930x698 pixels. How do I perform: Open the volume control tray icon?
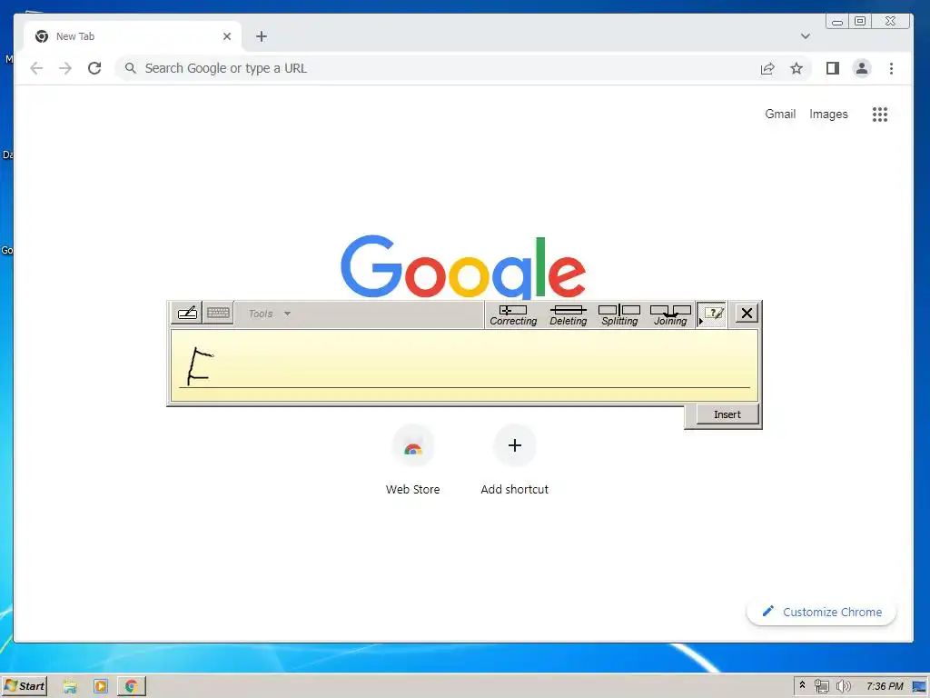pyautogui.click(x=843, y=686)
